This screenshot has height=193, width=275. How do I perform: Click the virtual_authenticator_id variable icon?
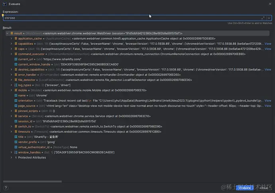pos(16,147)
